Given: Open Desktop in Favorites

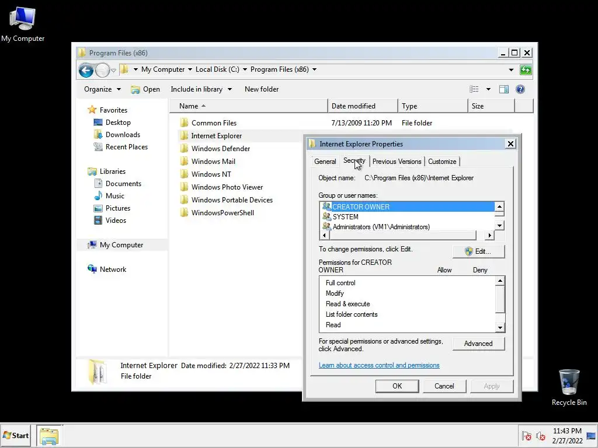Looking at the screenshot, I should coord(118,123).
